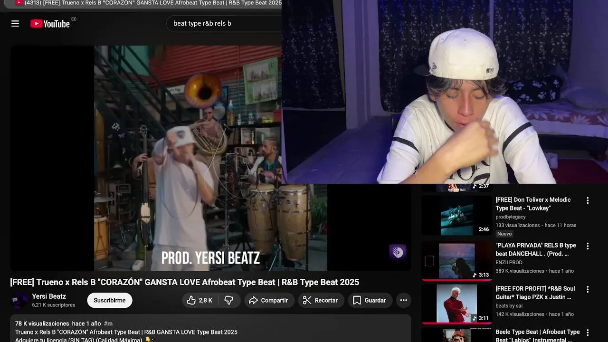Click the 3:11 duration badge on Soul Guitar thumbnail

point(480,318)
